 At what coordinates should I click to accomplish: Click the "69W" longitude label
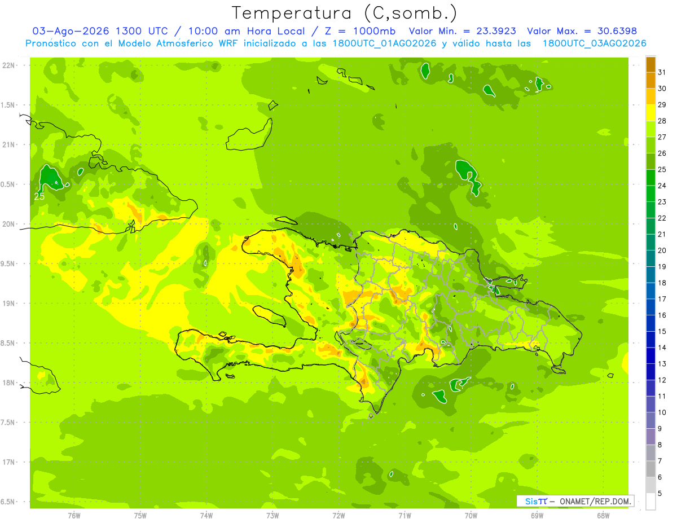[x=537, y=515]
